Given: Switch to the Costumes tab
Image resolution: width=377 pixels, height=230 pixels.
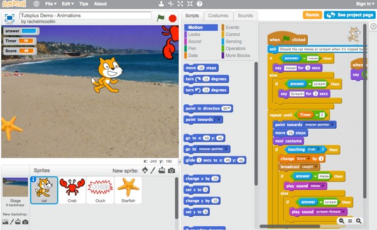Looking at the screenshot, I should 218,16.
